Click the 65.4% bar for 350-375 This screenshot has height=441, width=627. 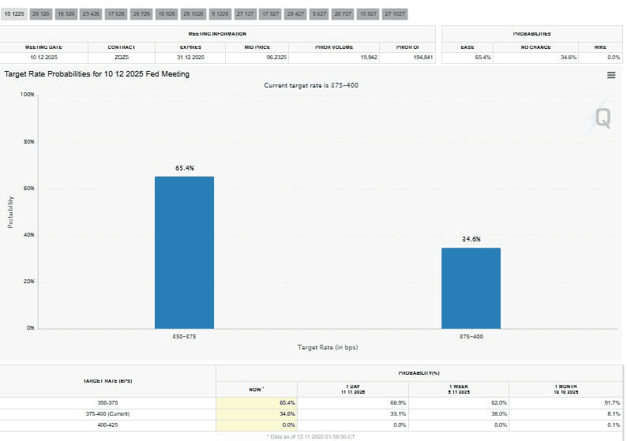pos(184,252)
